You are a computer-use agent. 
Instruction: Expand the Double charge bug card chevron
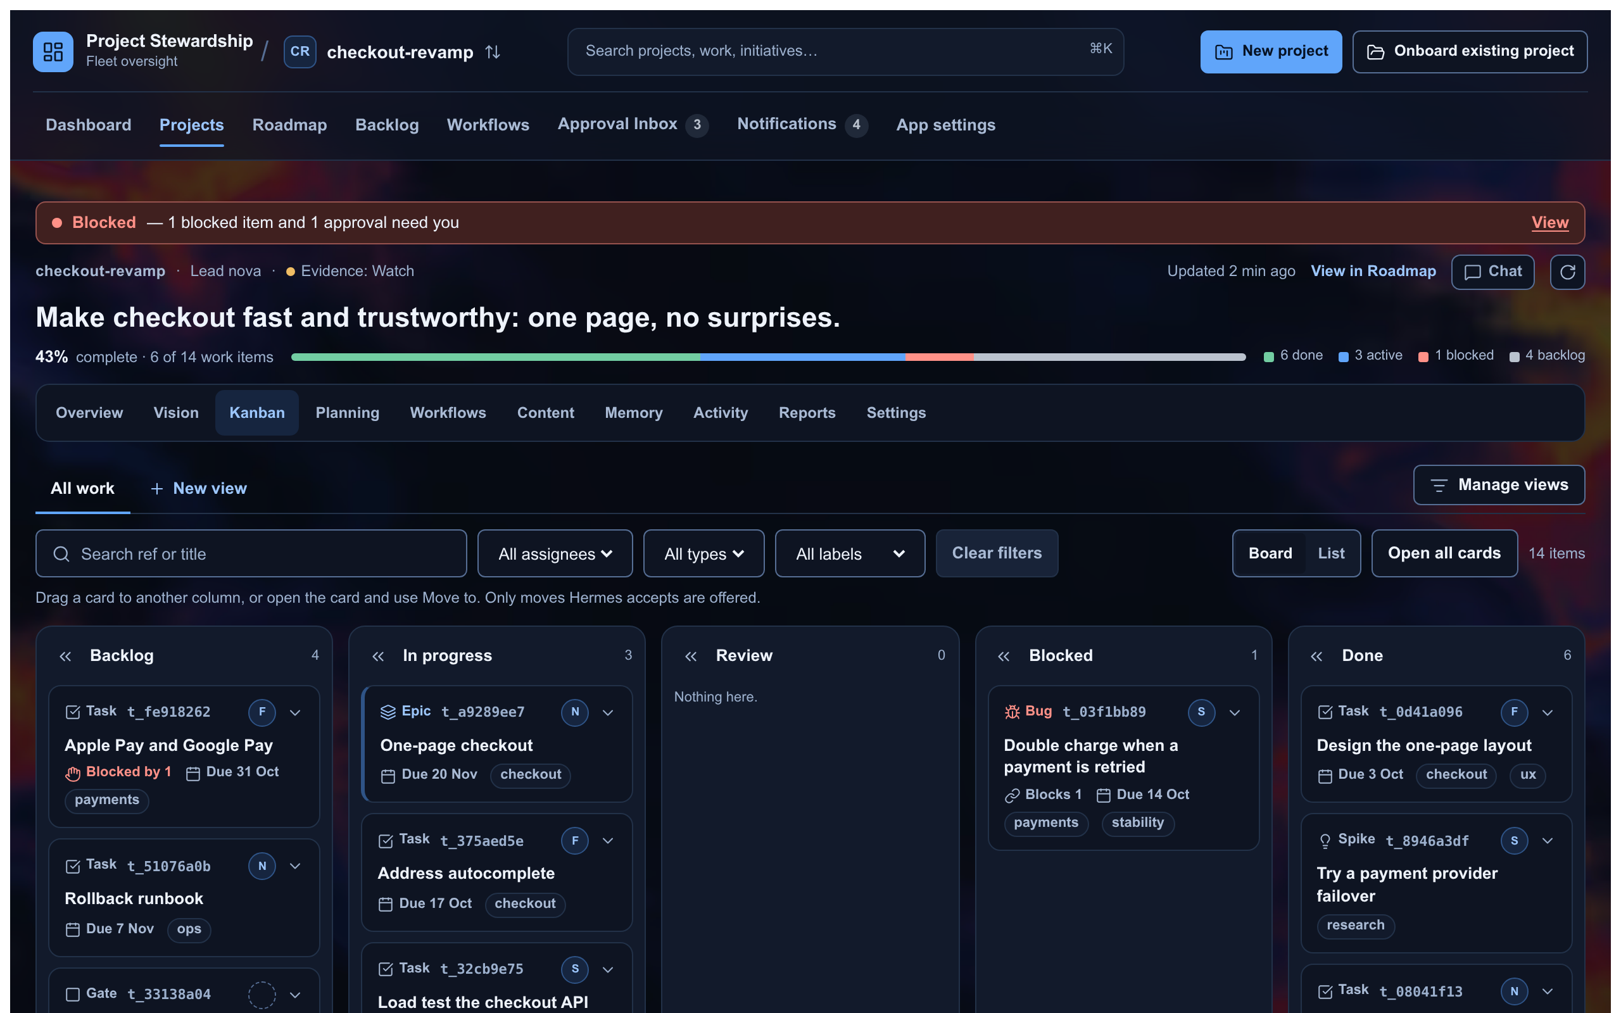click(x=1235, y=712)
